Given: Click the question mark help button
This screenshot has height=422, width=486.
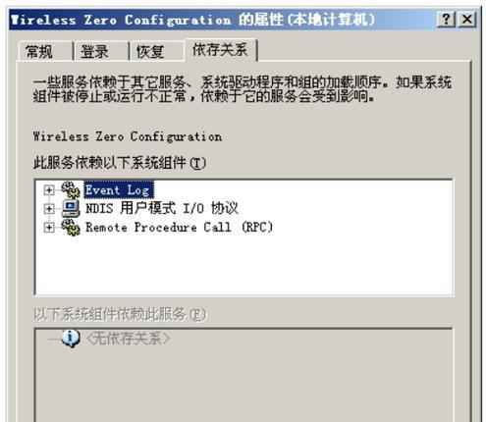Looking at the screenshot, I should (446, 20).
